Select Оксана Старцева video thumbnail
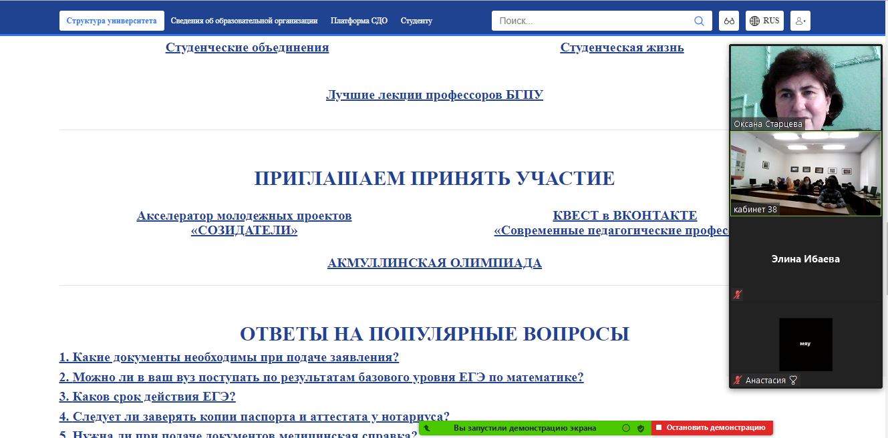This screenshot has width=888, height=438. coord(805,87)
